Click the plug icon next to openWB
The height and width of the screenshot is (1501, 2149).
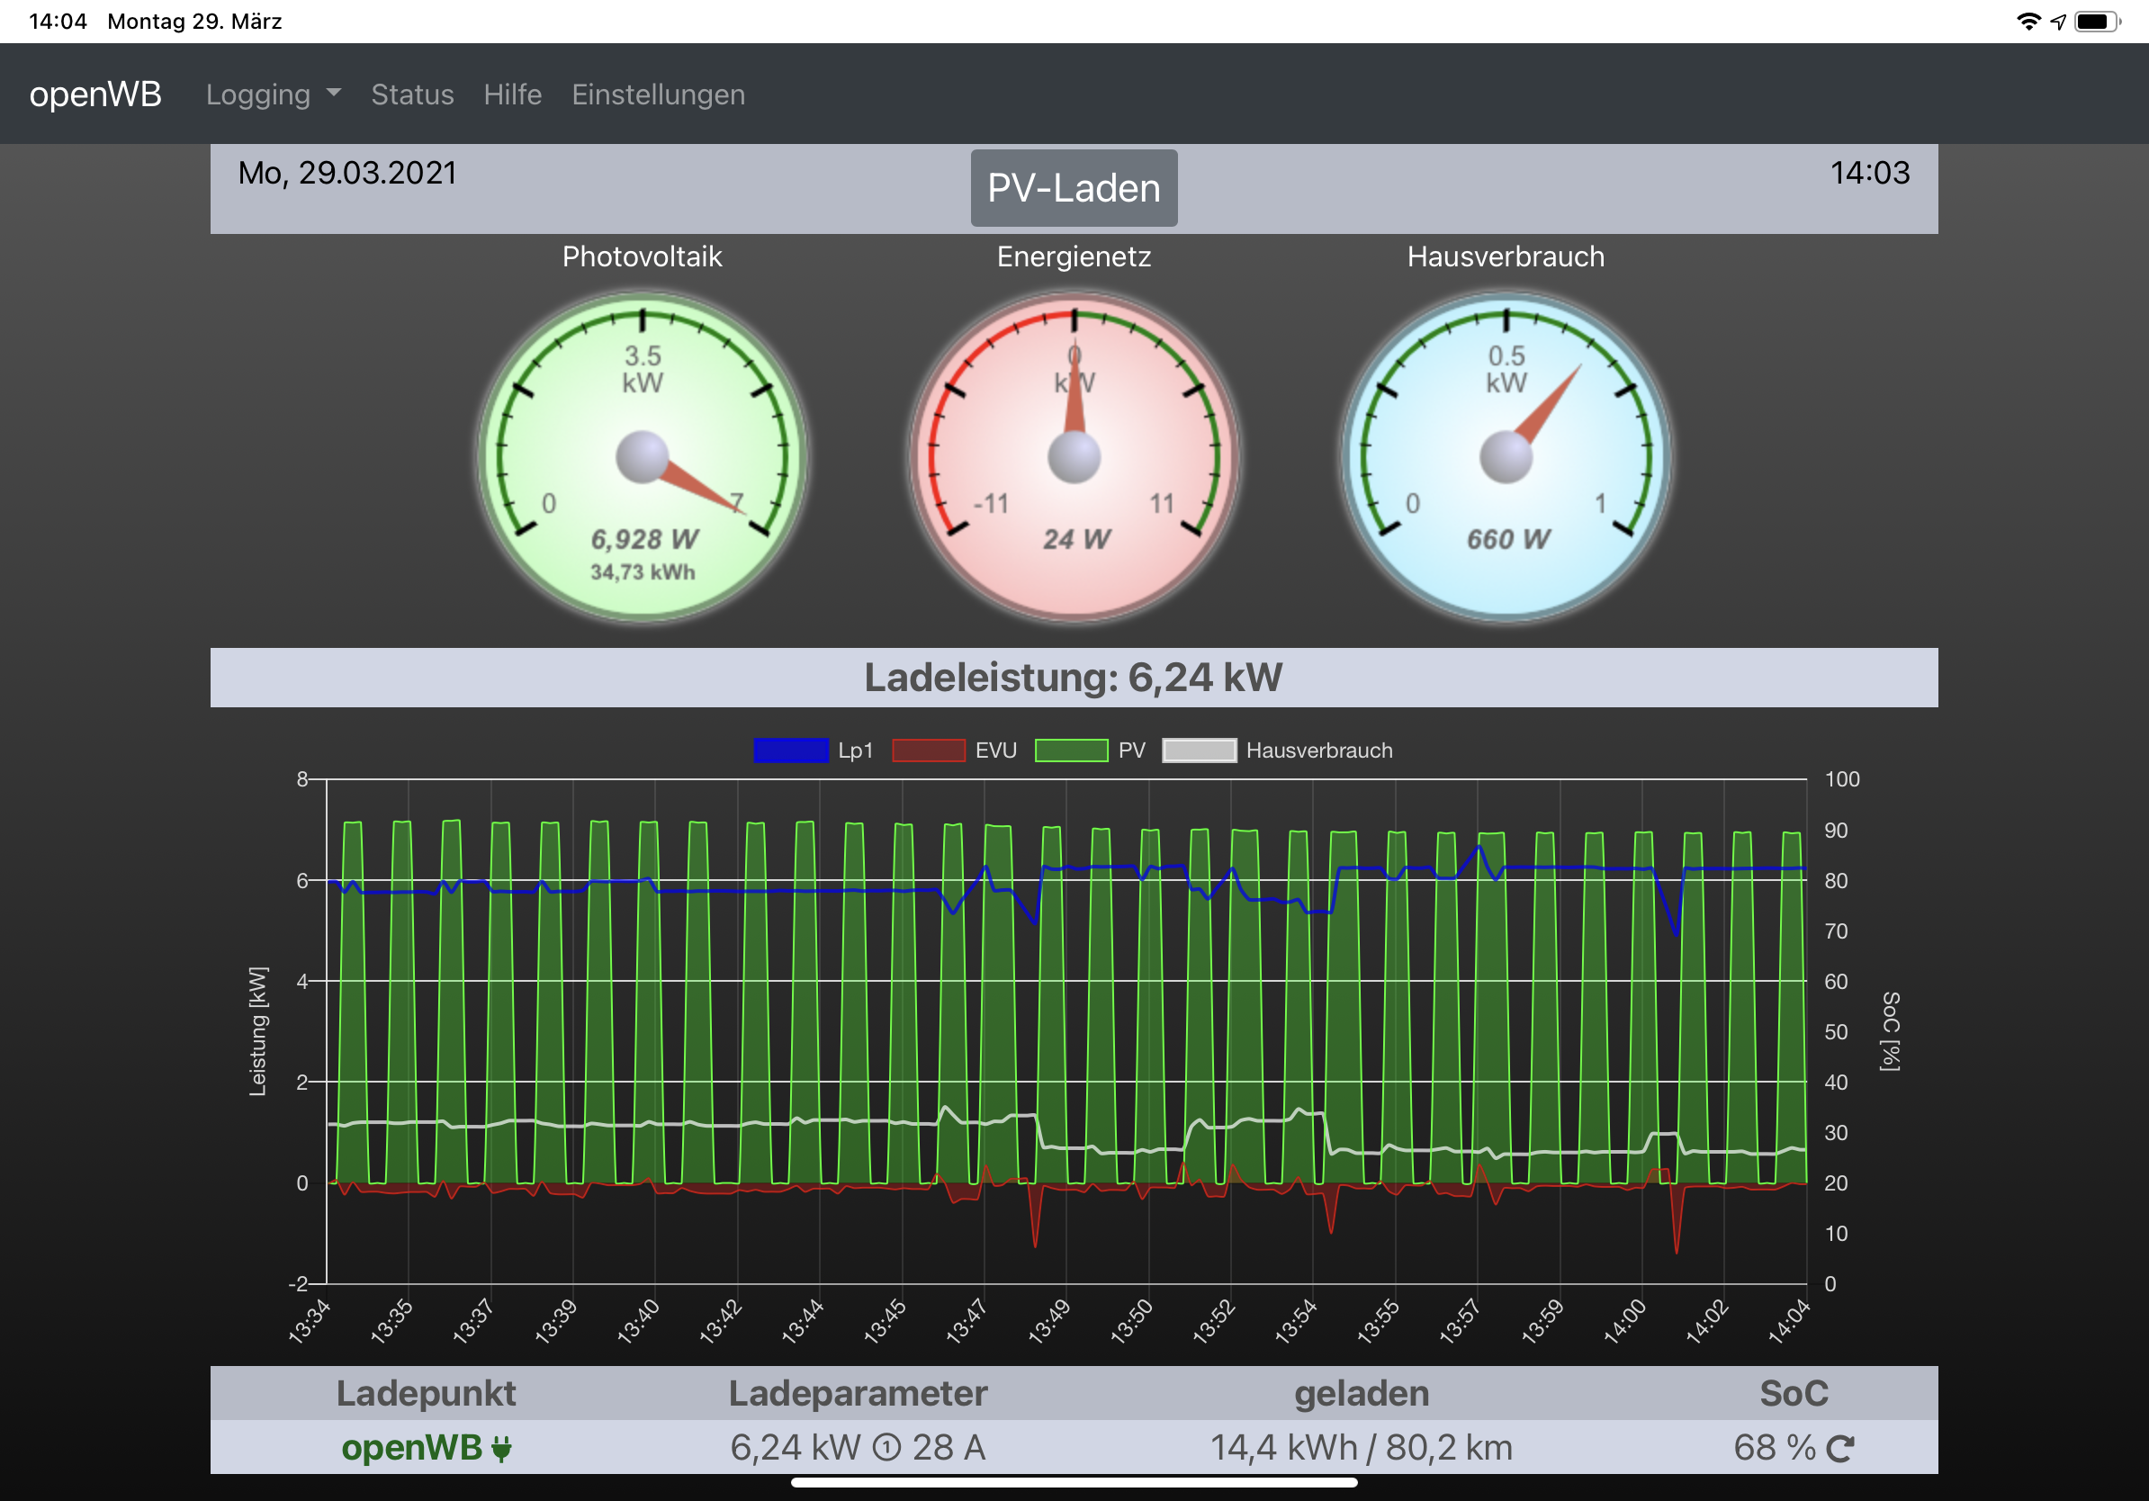point(501,1448)
